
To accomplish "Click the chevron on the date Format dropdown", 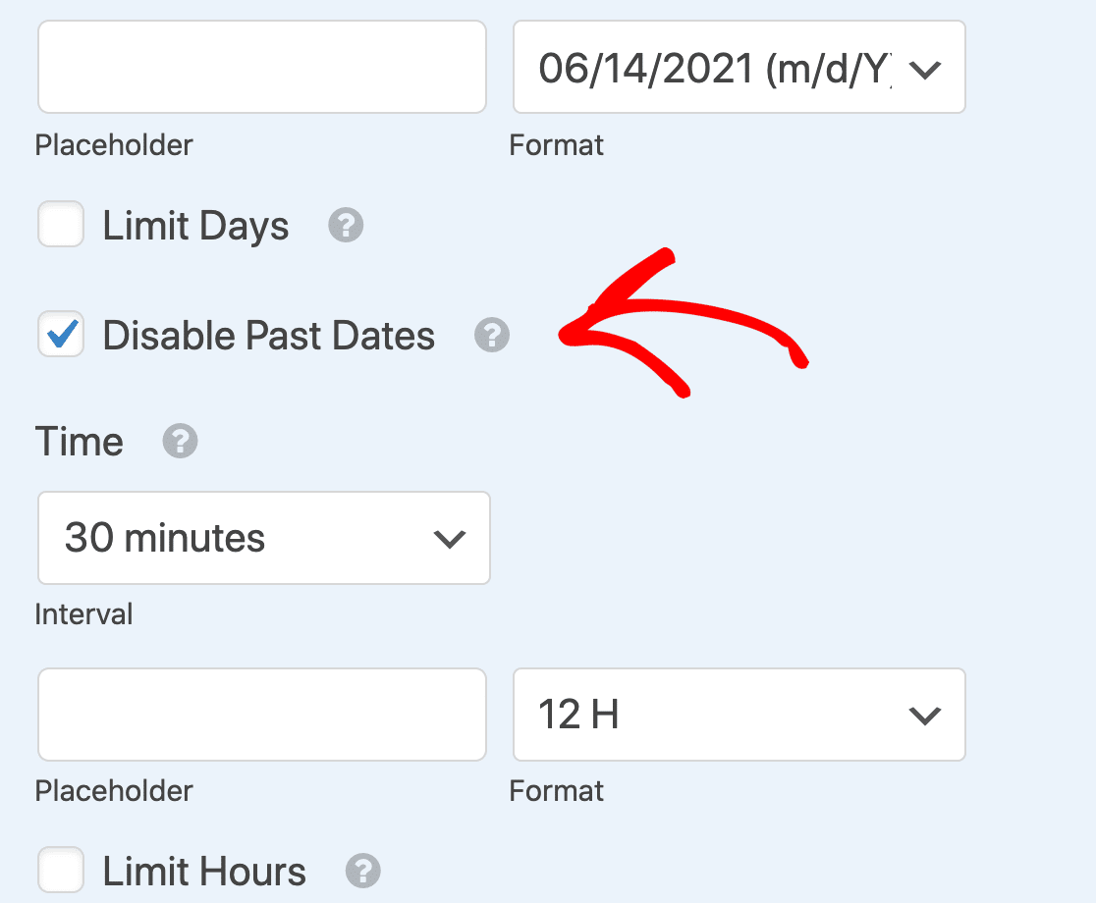I will tap(924, 67).
